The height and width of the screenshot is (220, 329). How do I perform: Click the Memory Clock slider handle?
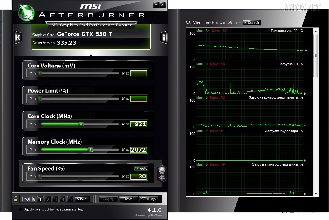click(x=90, y=149)
